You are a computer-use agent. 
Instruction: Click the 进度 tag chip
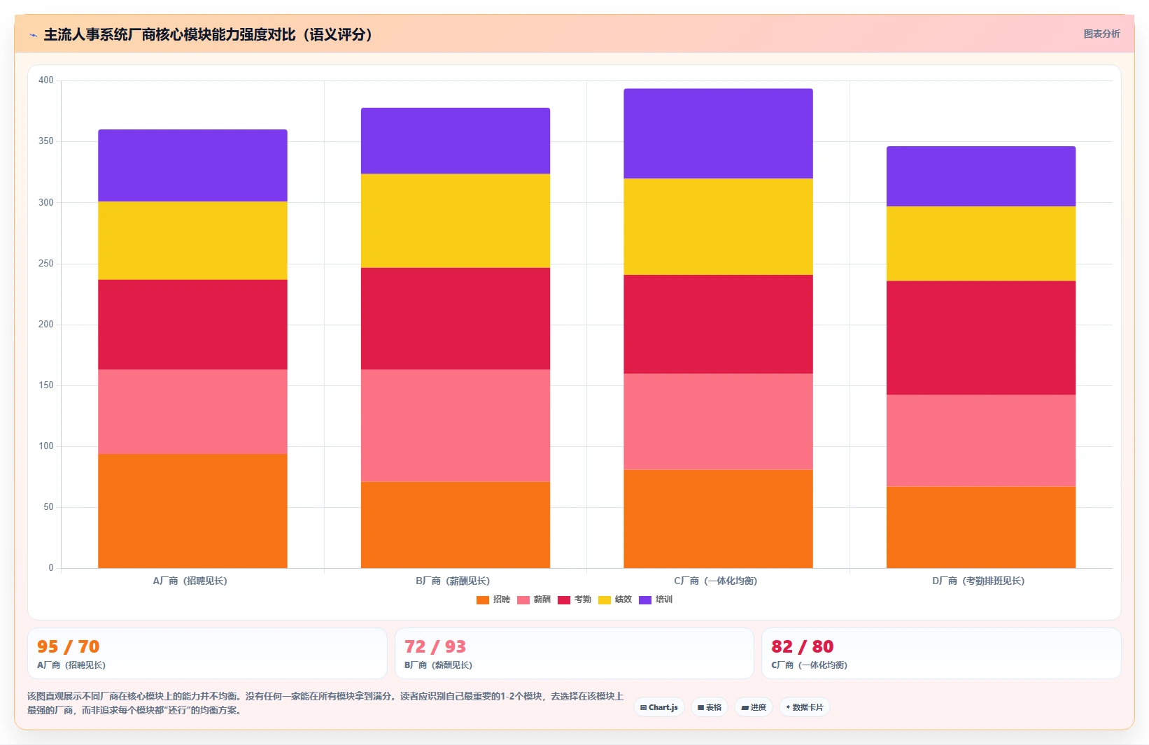[x=754, y=707]
